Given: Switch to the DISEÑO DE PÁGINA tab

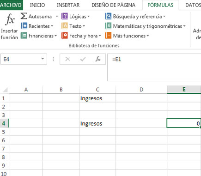Looking at the screenshot, I should coord(114,5).
